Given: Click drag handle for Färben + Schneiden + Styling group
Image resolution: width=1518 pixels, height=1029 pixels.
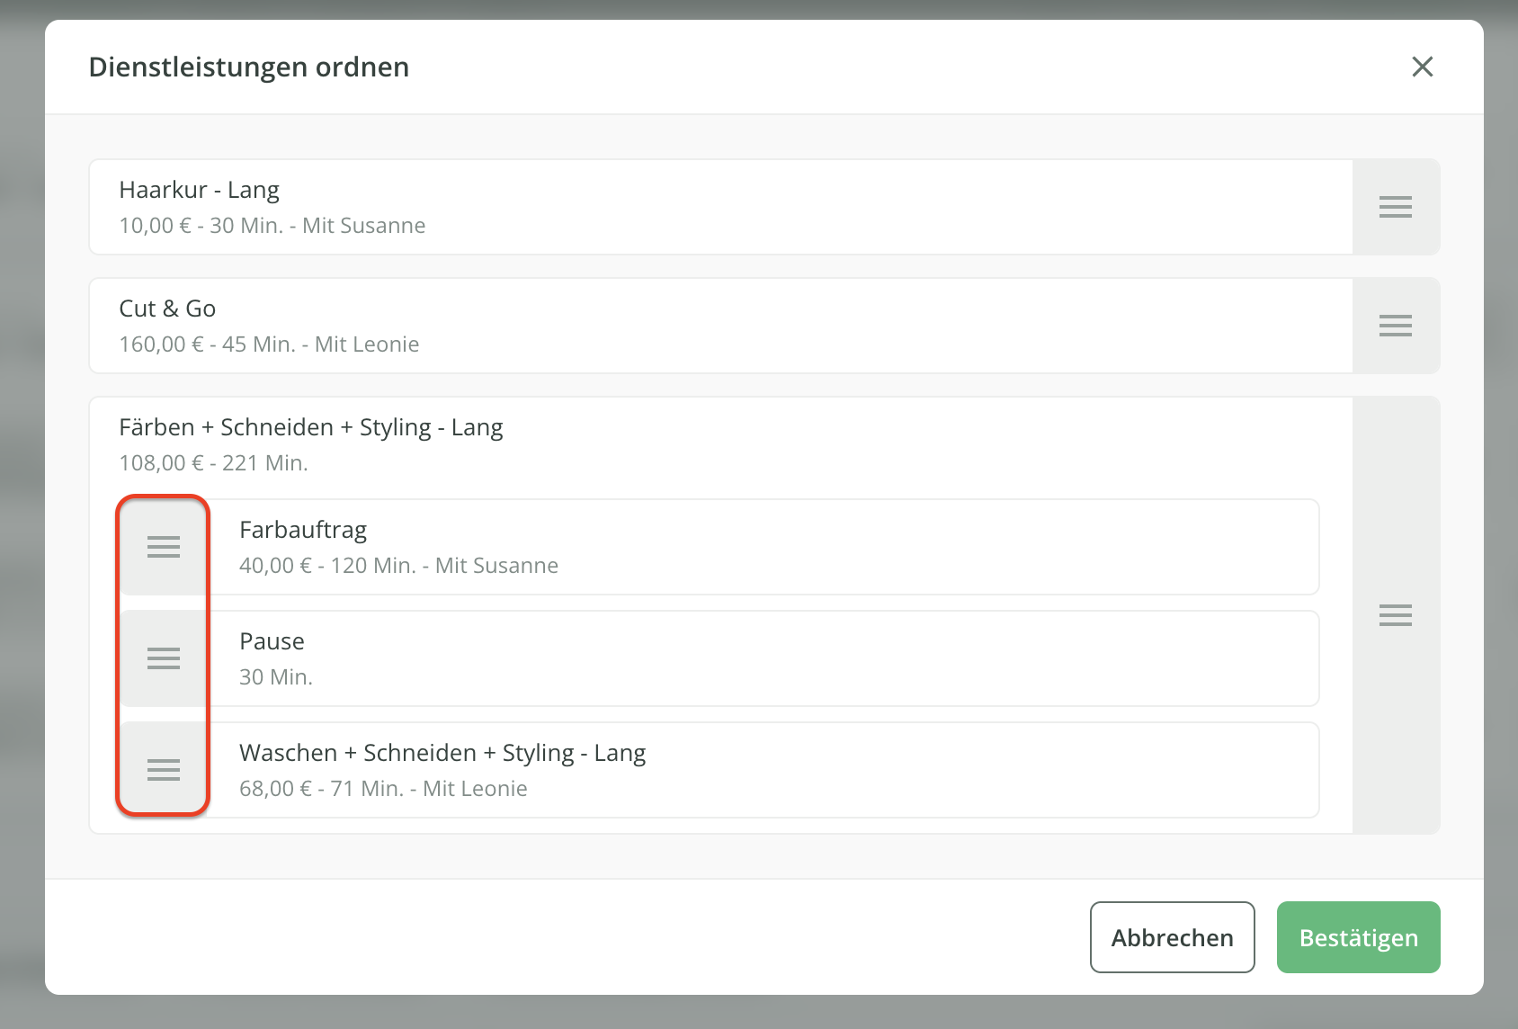Looking at the screenshot, I should (x=1395, y=615).
